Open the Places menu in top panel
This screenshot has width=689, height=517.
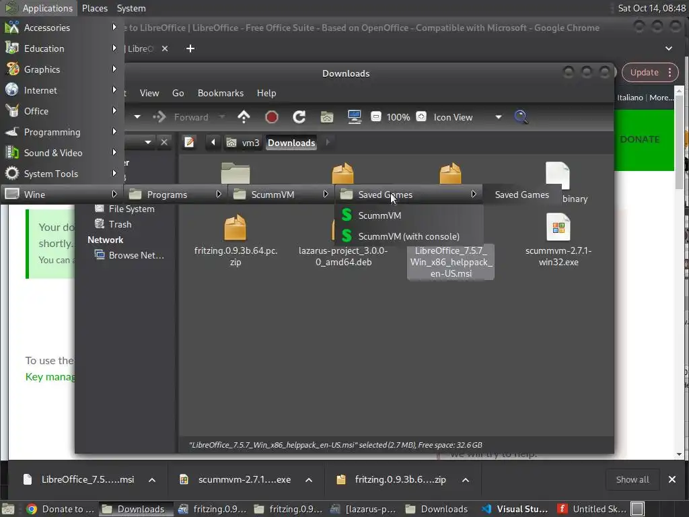click(95, 8)
